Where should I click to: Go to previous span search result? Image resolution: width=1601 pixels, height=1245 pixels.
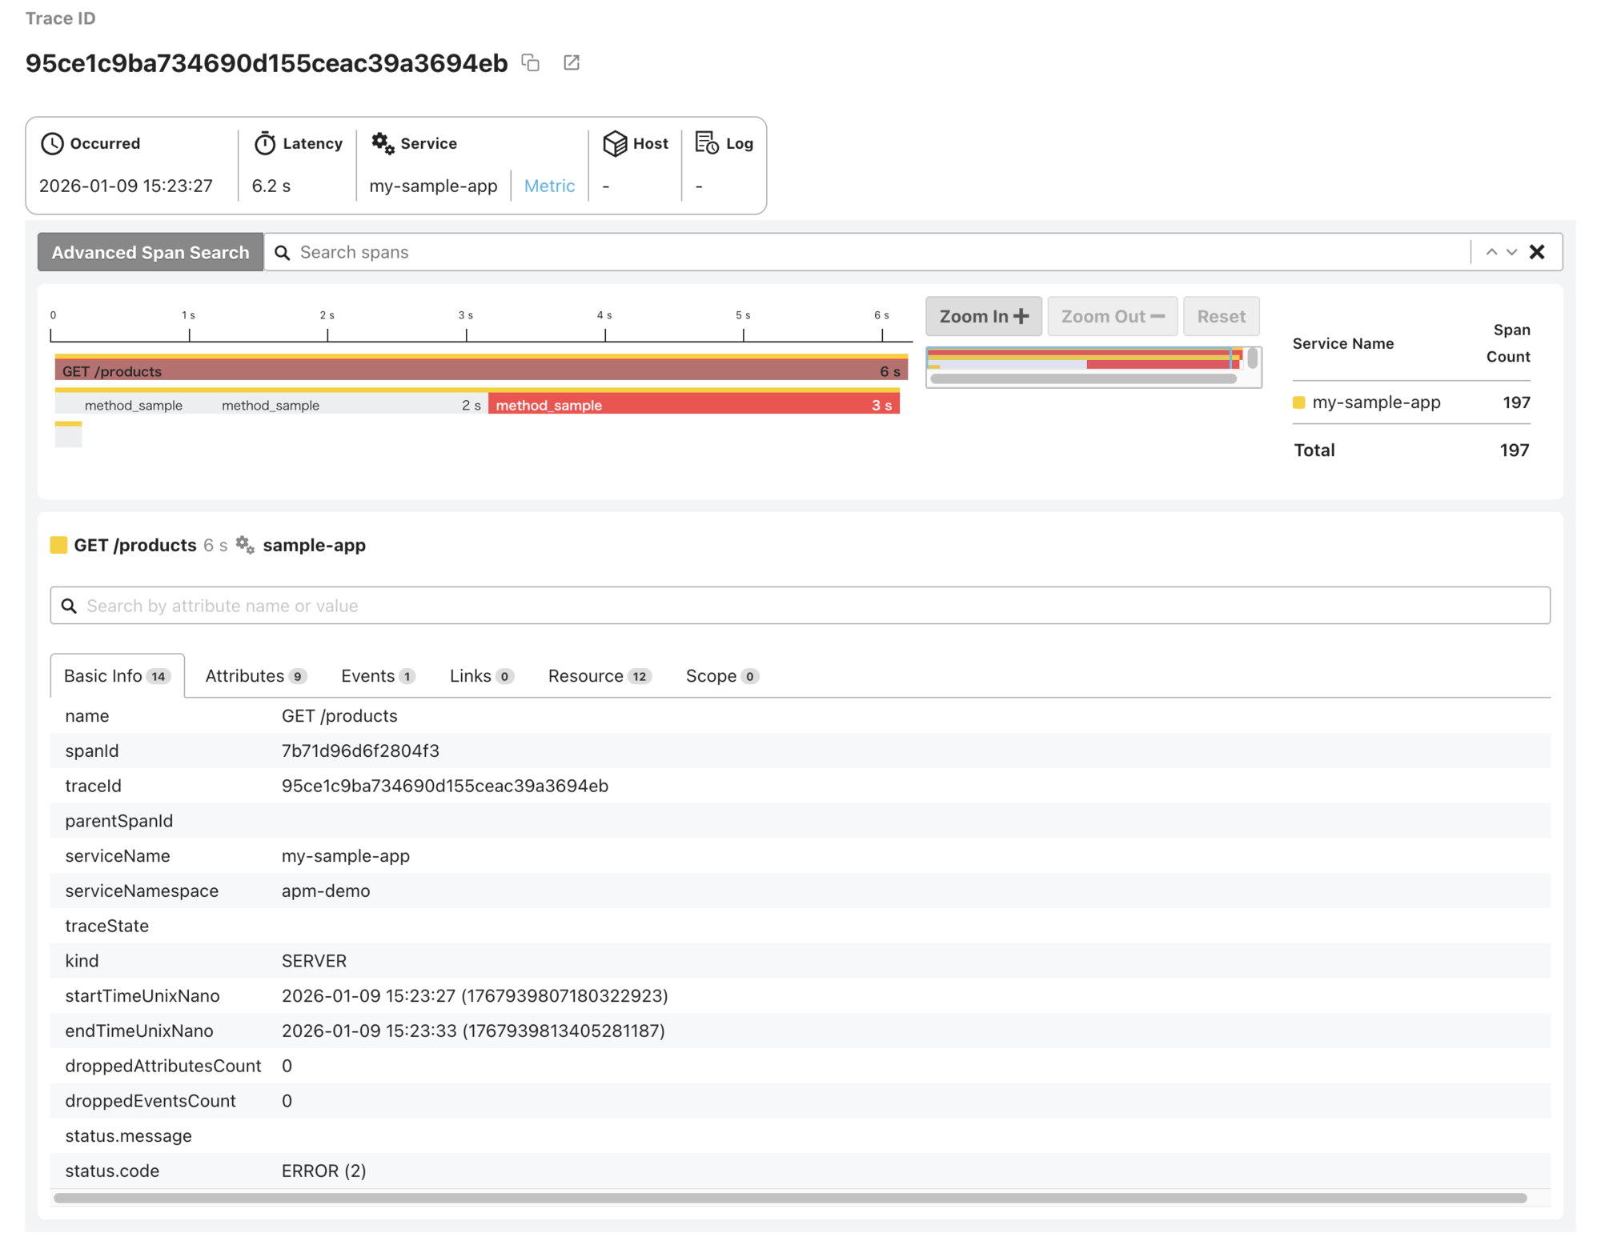(x=1491, y=252)
